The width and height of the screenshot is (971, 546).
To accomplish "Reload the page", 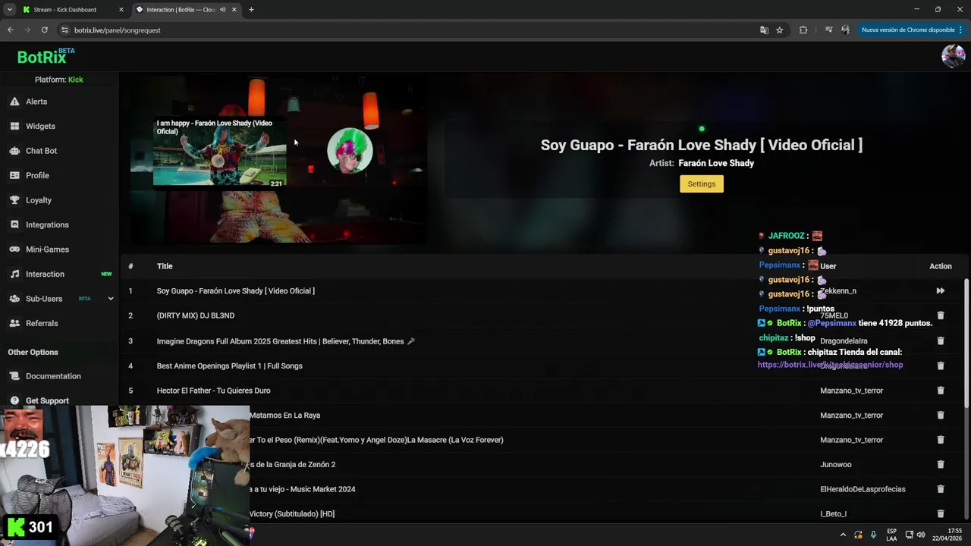I will pos(45,30).
